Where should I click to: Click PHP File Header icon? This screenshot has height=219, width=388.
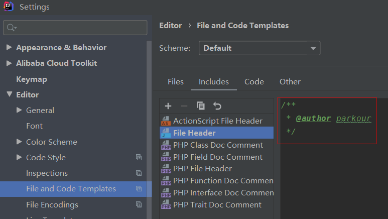coord(166,169)
